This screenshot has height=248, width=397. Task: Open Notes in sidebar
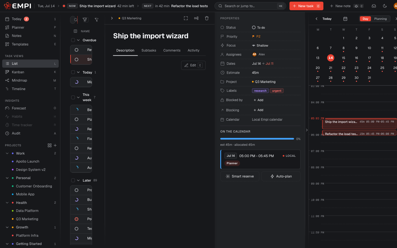(30, 36)
